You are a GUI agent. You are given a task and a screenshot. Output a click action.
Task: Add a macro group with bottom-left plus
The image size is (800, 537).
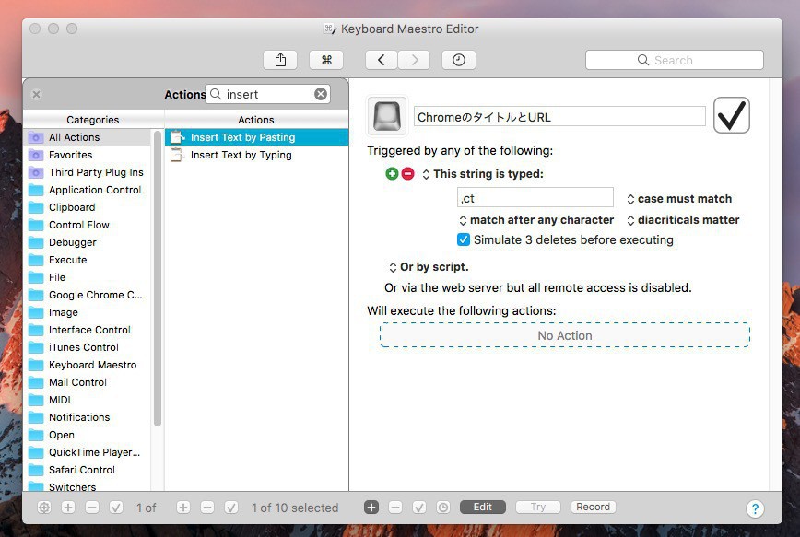click(68, 508)
